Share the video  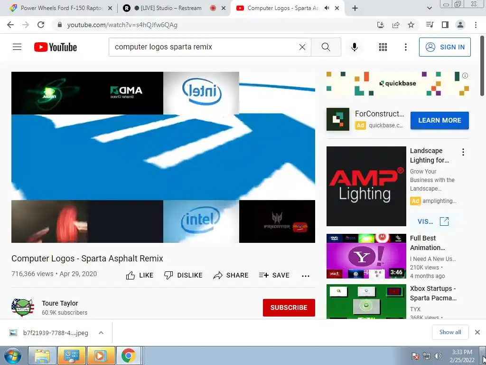coord(231,275)
